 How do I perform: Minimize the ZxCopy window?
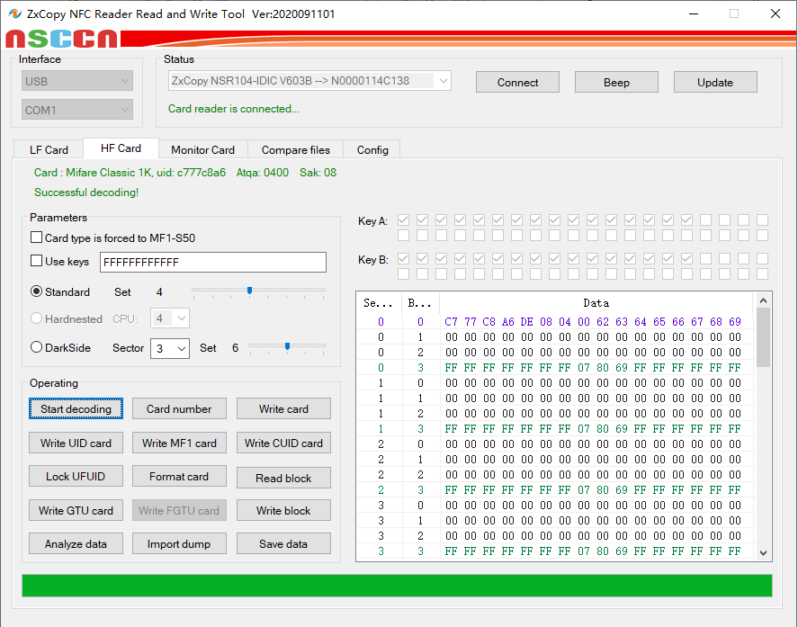click(x=693, y=13)
